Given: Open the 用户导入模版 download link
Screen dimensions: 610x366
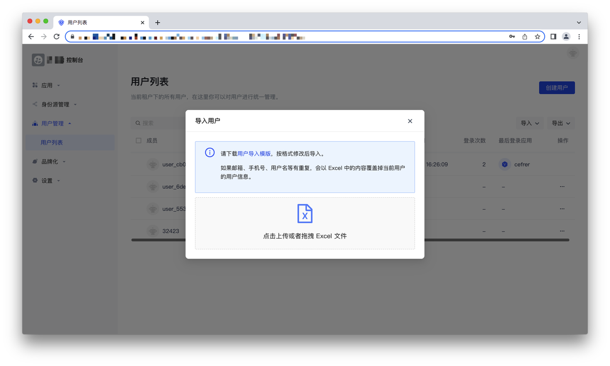Looking at the screenshot, I should (254, 154).
